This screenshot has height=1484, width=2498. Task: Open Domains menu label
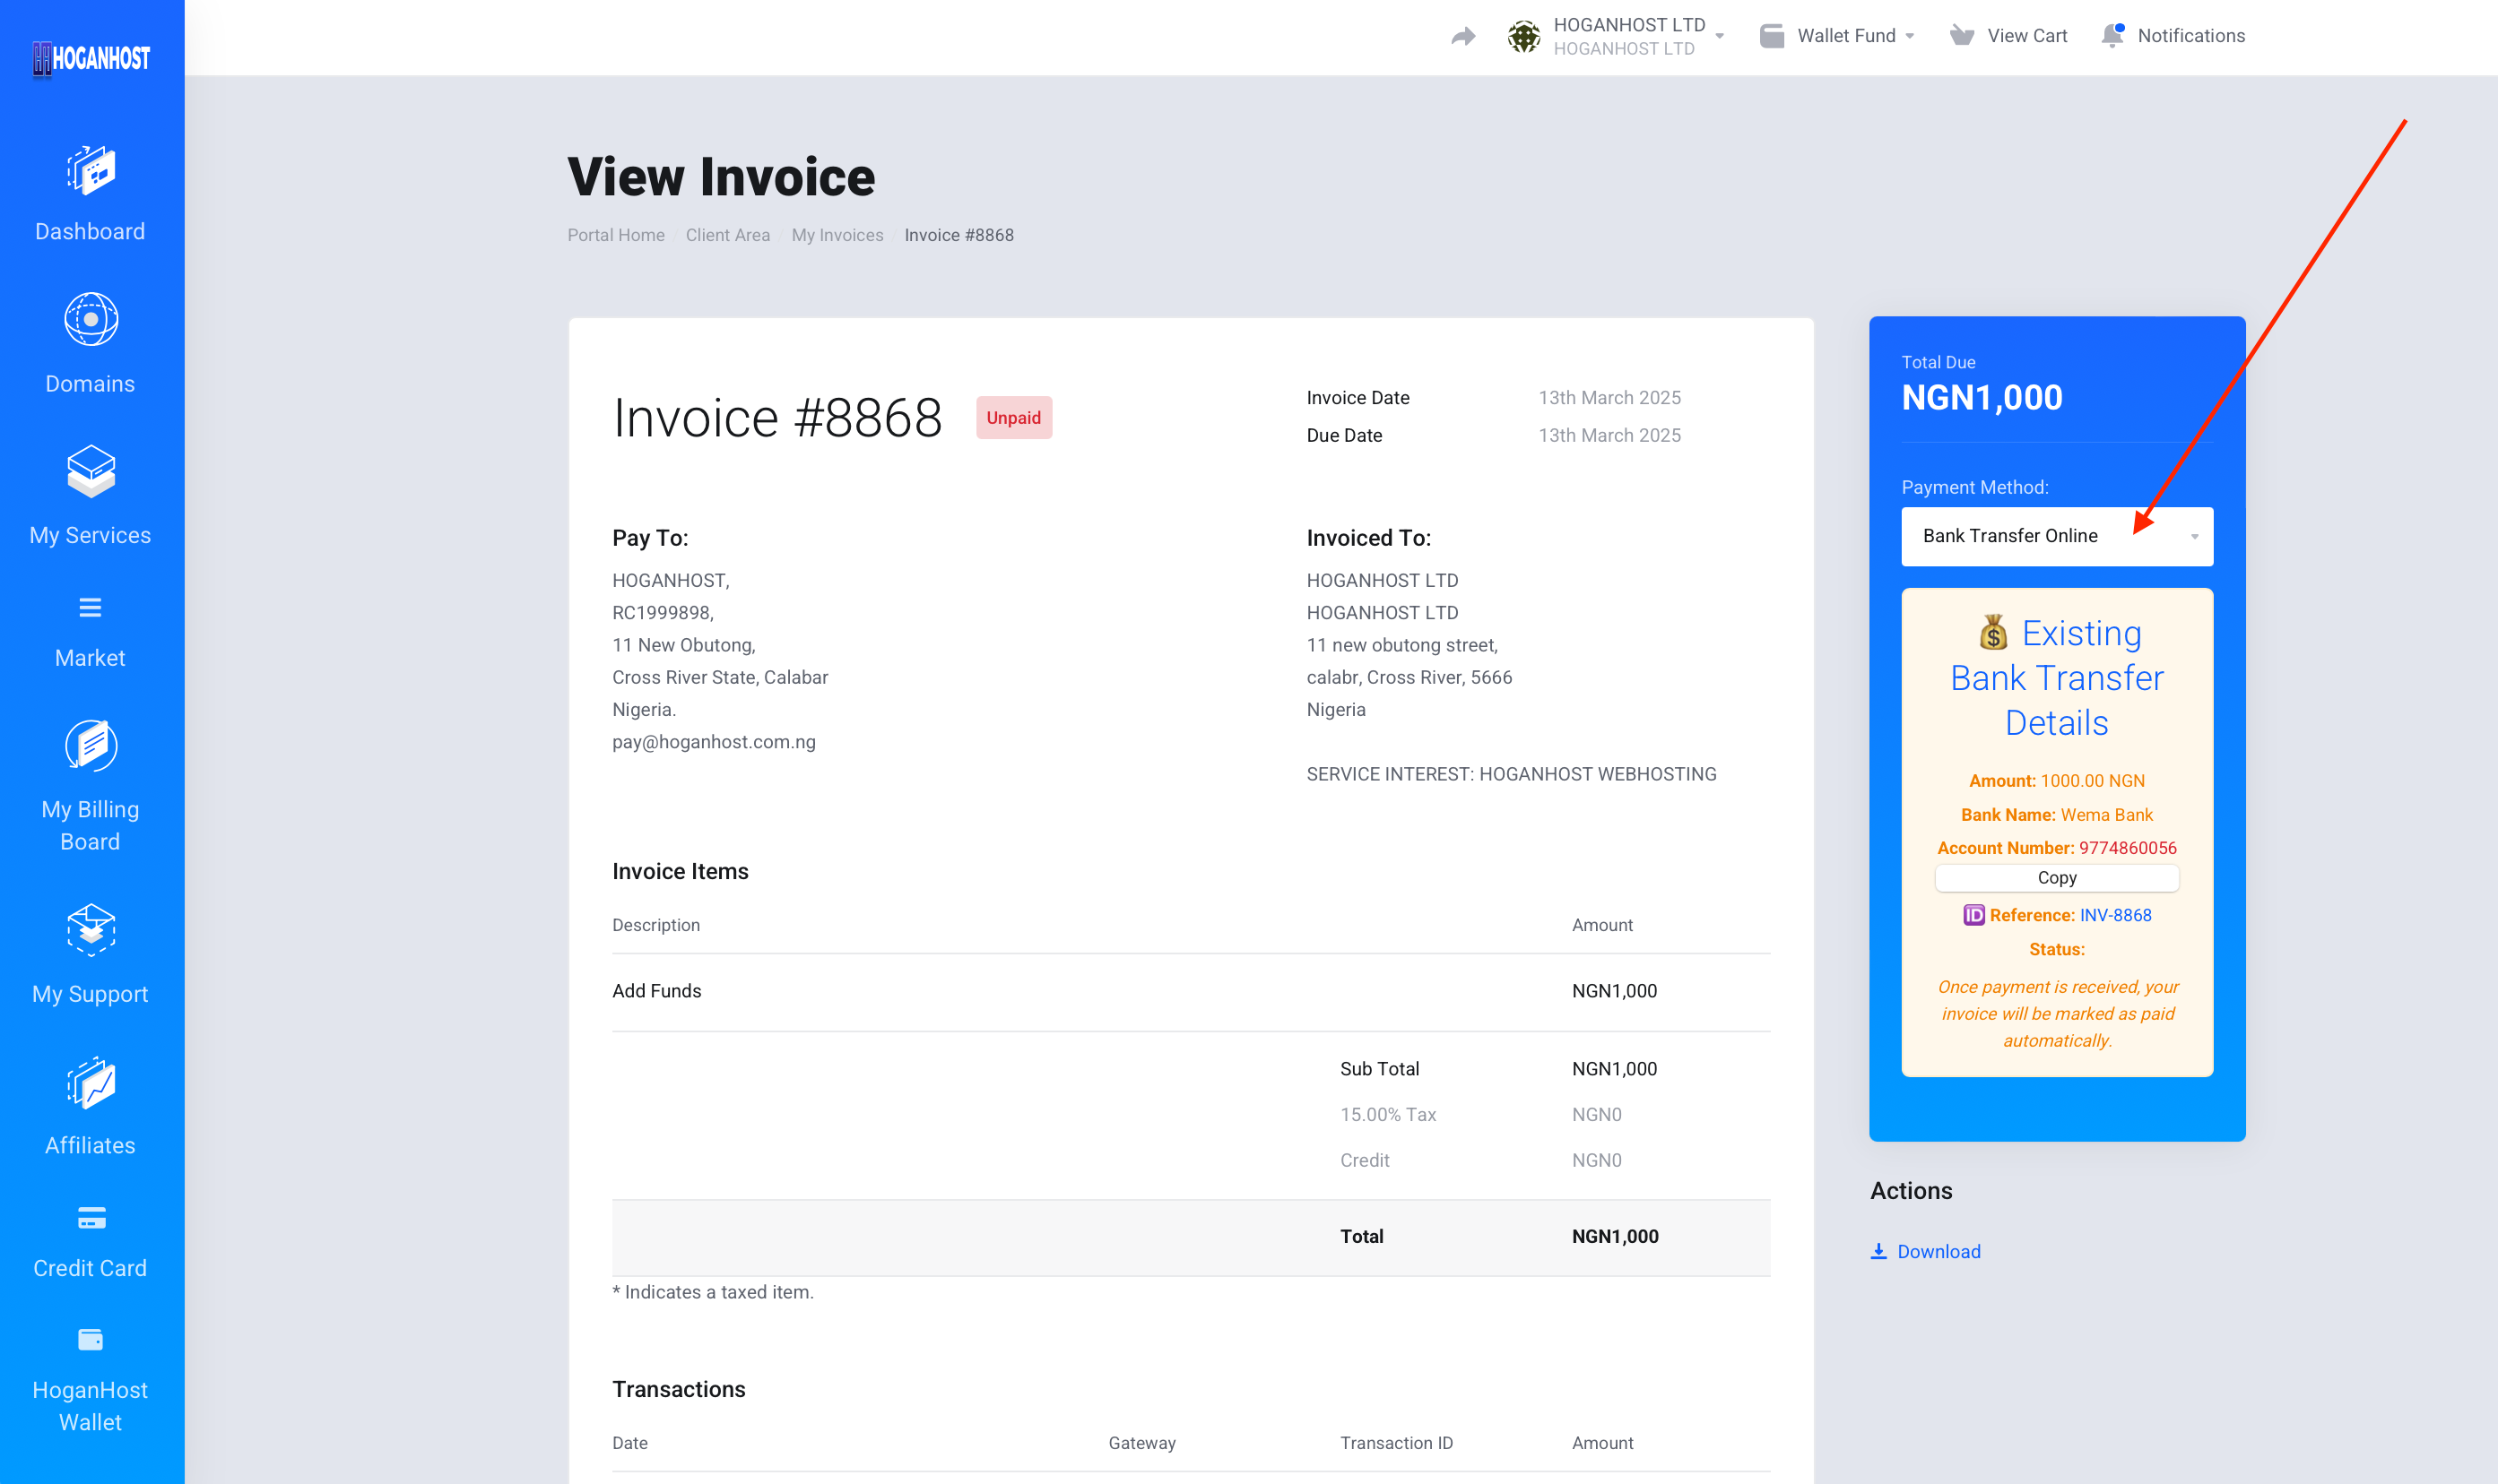tap(90, 383)
